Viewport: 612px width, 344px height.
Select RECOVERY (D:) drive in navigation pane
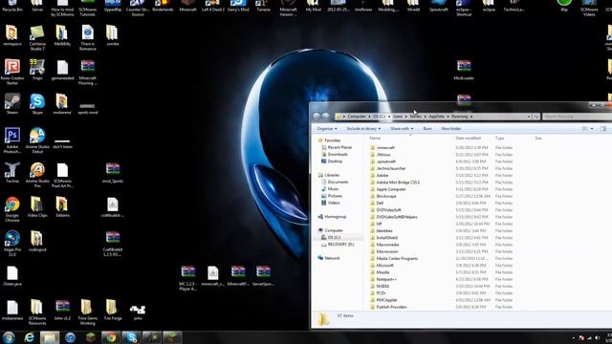[x=338, y=245]
